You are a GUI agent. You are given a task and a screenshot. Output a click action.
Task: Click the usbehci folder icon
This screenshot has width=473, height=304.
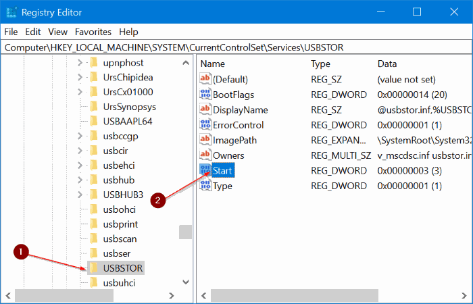click(94, 166)
